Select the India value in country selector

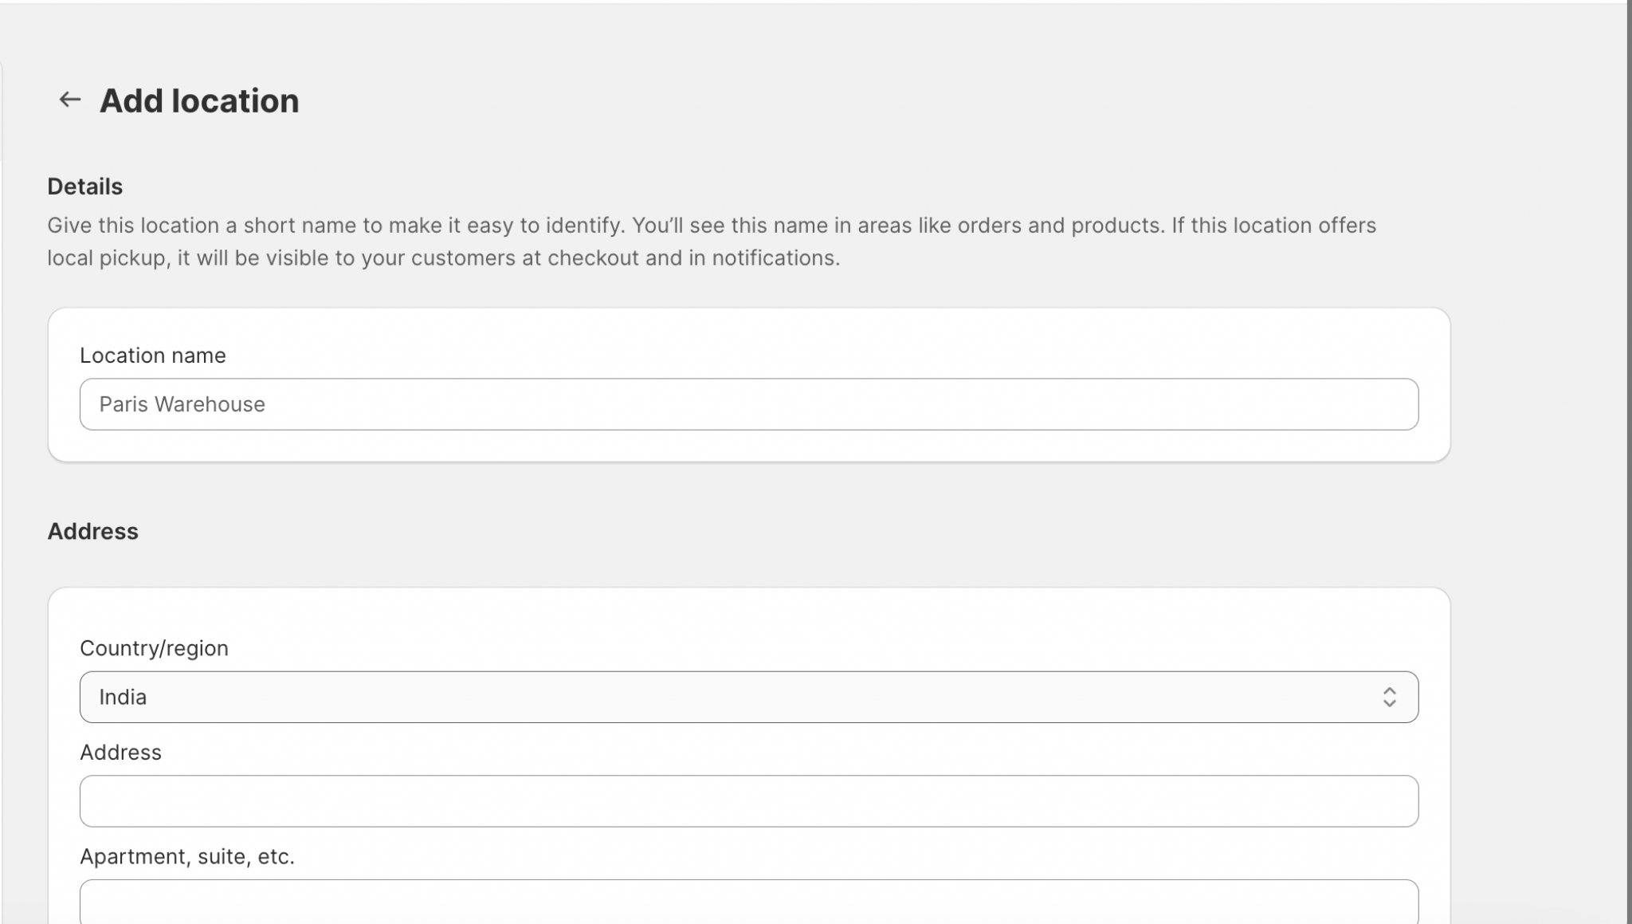pos(123,698)
